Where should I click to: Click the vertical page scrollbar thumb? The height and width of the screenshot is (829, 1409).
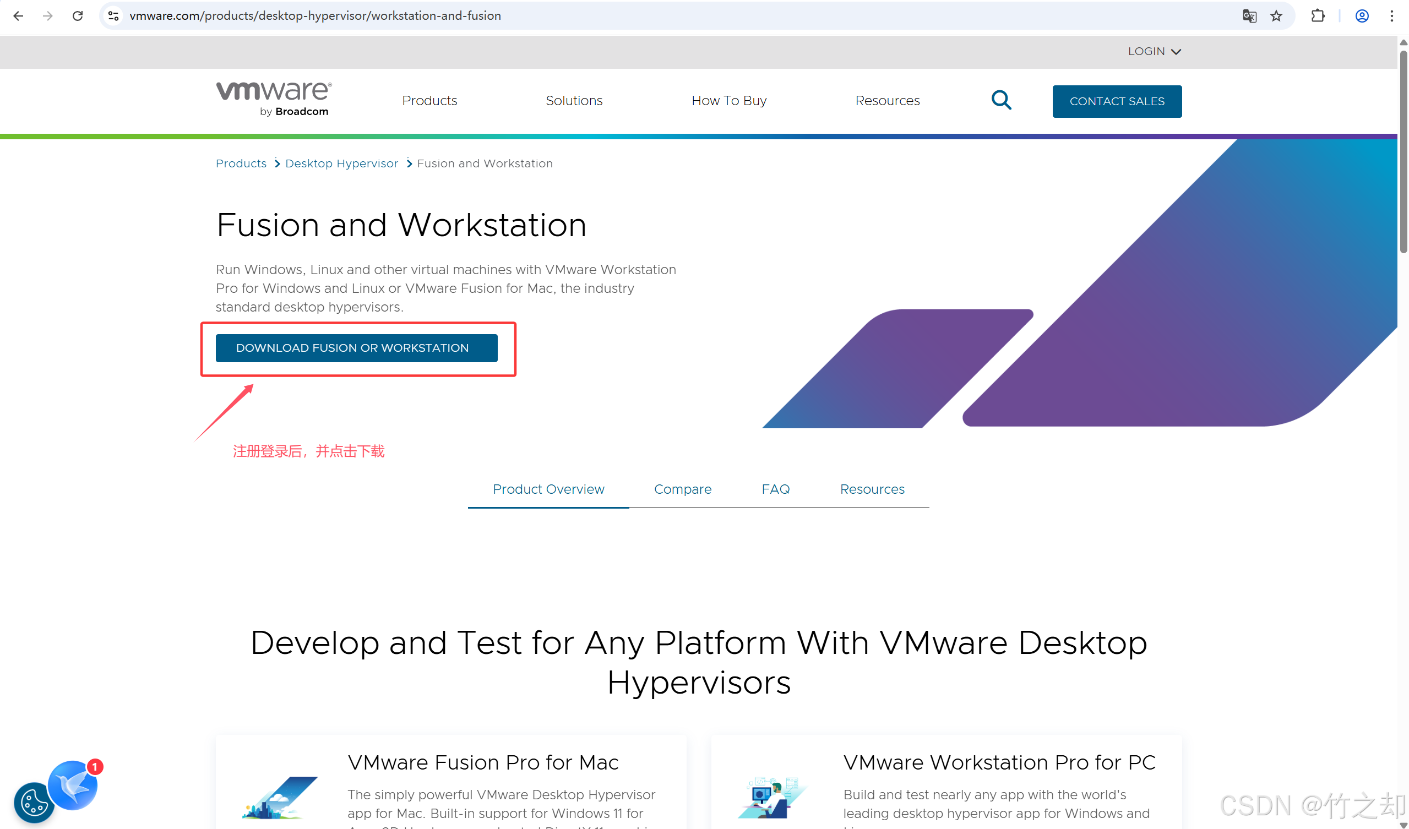(1403, 151)
